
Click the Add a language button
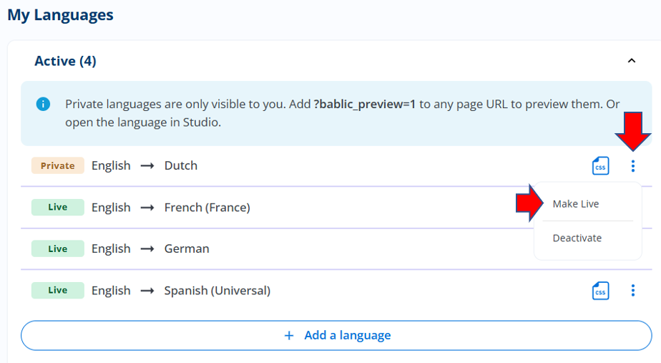(x=336, y=336)
